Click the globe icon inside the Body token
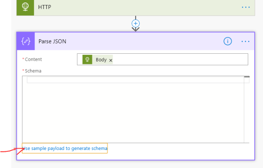 point(87,60)
